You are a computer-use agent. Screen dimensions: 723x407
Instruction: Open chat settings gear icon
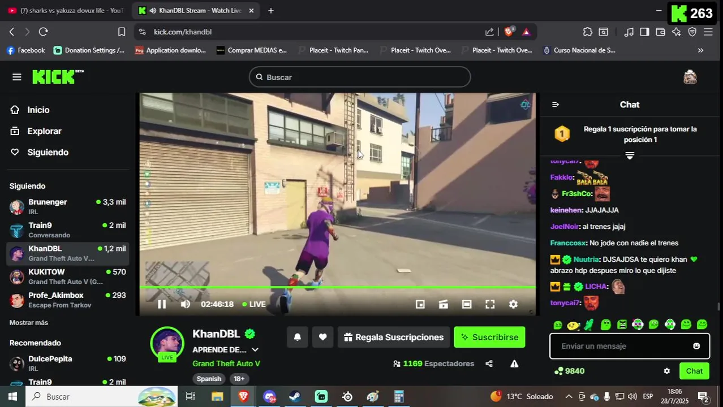(667, 371)
